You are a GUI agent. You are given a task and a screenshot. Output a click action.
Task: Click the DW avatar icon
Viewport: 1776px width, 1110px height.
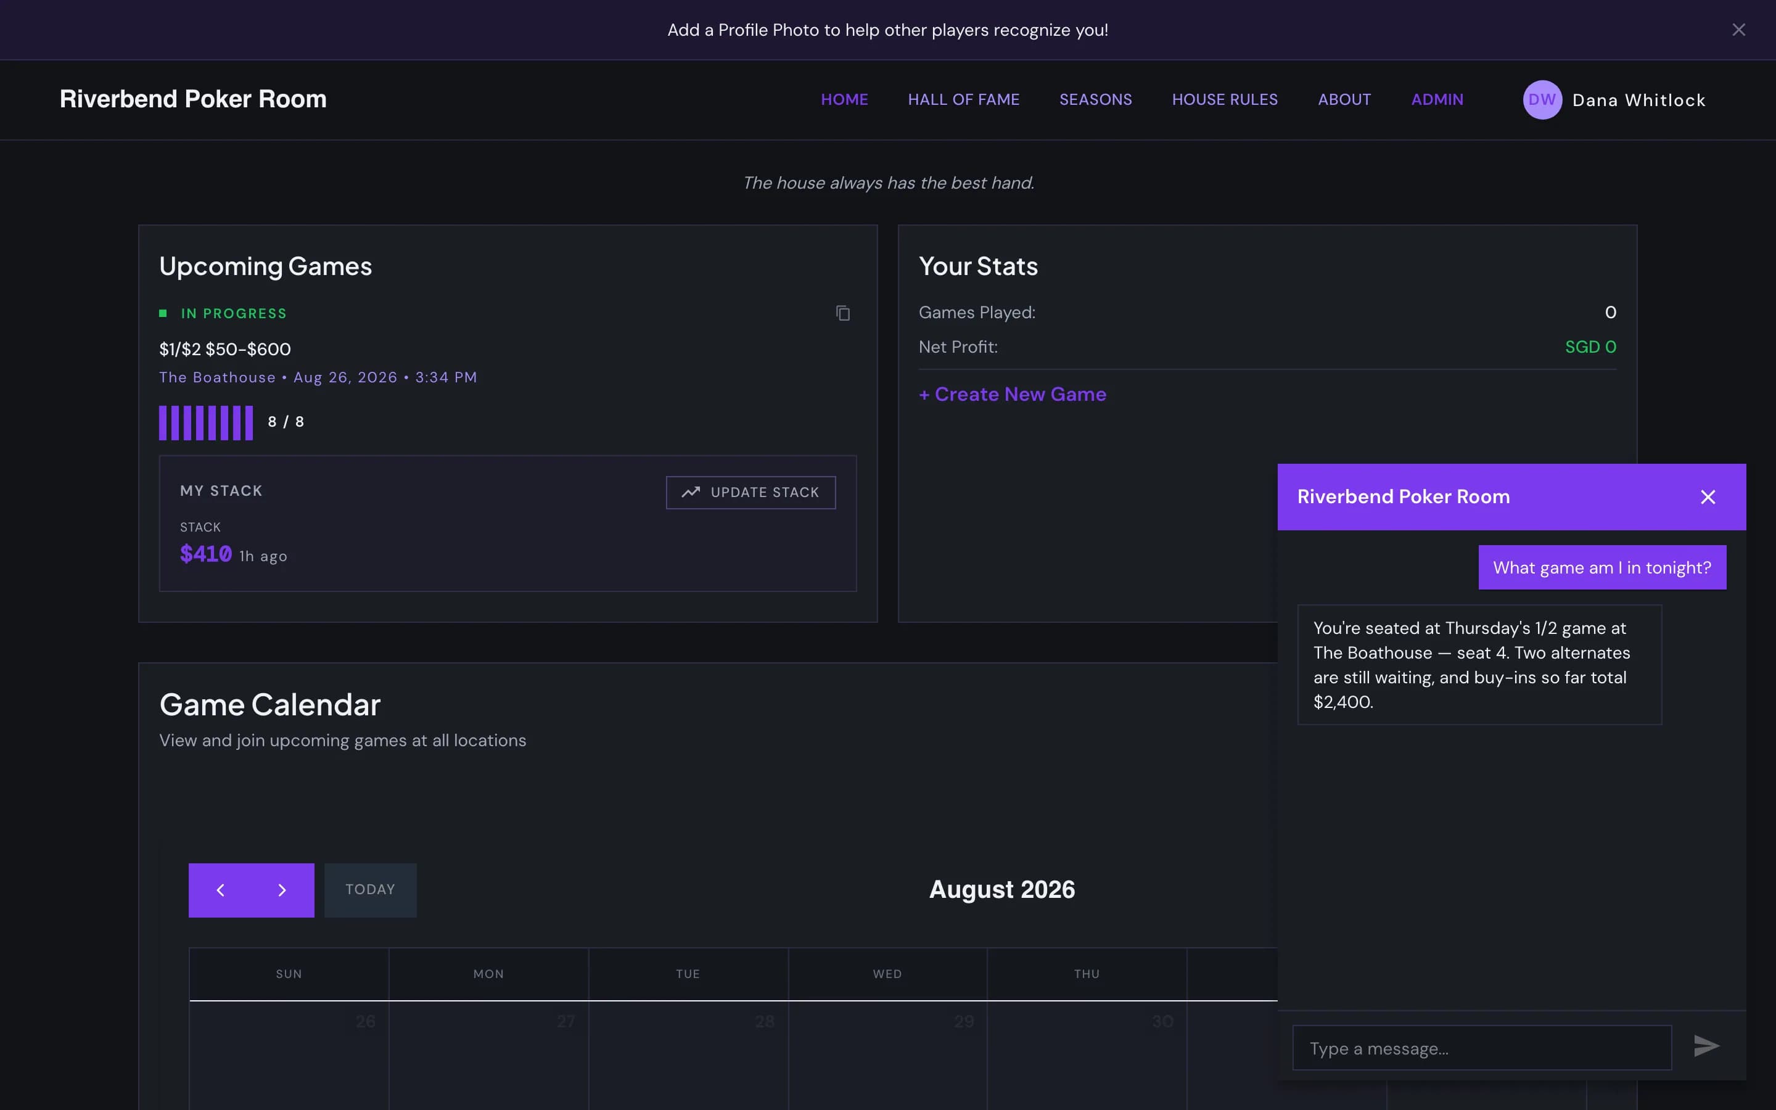pyautogui.click(x=1542, y=100)
